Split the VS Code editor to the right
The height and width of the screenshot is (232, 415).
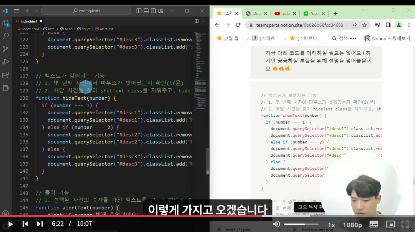pos(197,21)
